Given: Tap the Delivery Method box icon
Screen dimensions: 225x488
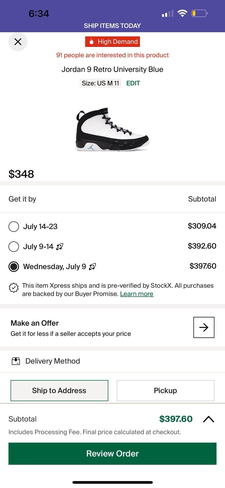Looking at the screenshot, I should tap(16, 361).
